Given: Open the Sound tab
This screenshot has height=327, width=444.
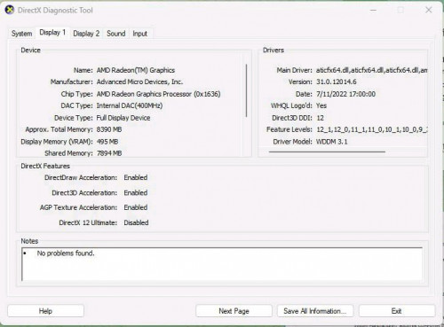Looking at the screenshot, I should click(x=116, y=34).
